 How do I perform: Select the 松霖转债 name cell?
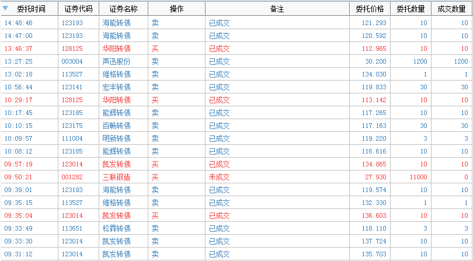point(116,228)
